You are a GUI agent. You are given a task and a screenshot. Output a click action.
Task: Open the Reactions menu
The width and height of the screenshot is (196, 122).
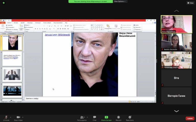130,118
